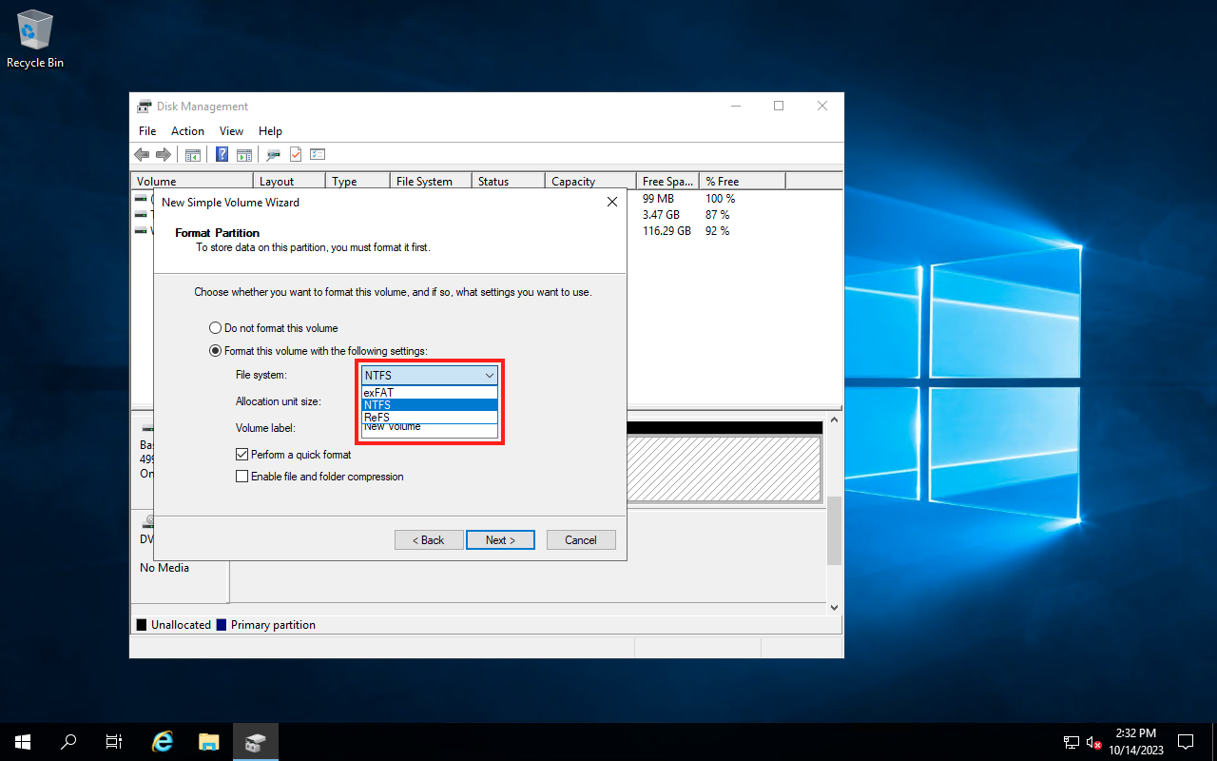Click the '87 %' free percentage cell
This screenshot has width=1217, height=761.
718,215
